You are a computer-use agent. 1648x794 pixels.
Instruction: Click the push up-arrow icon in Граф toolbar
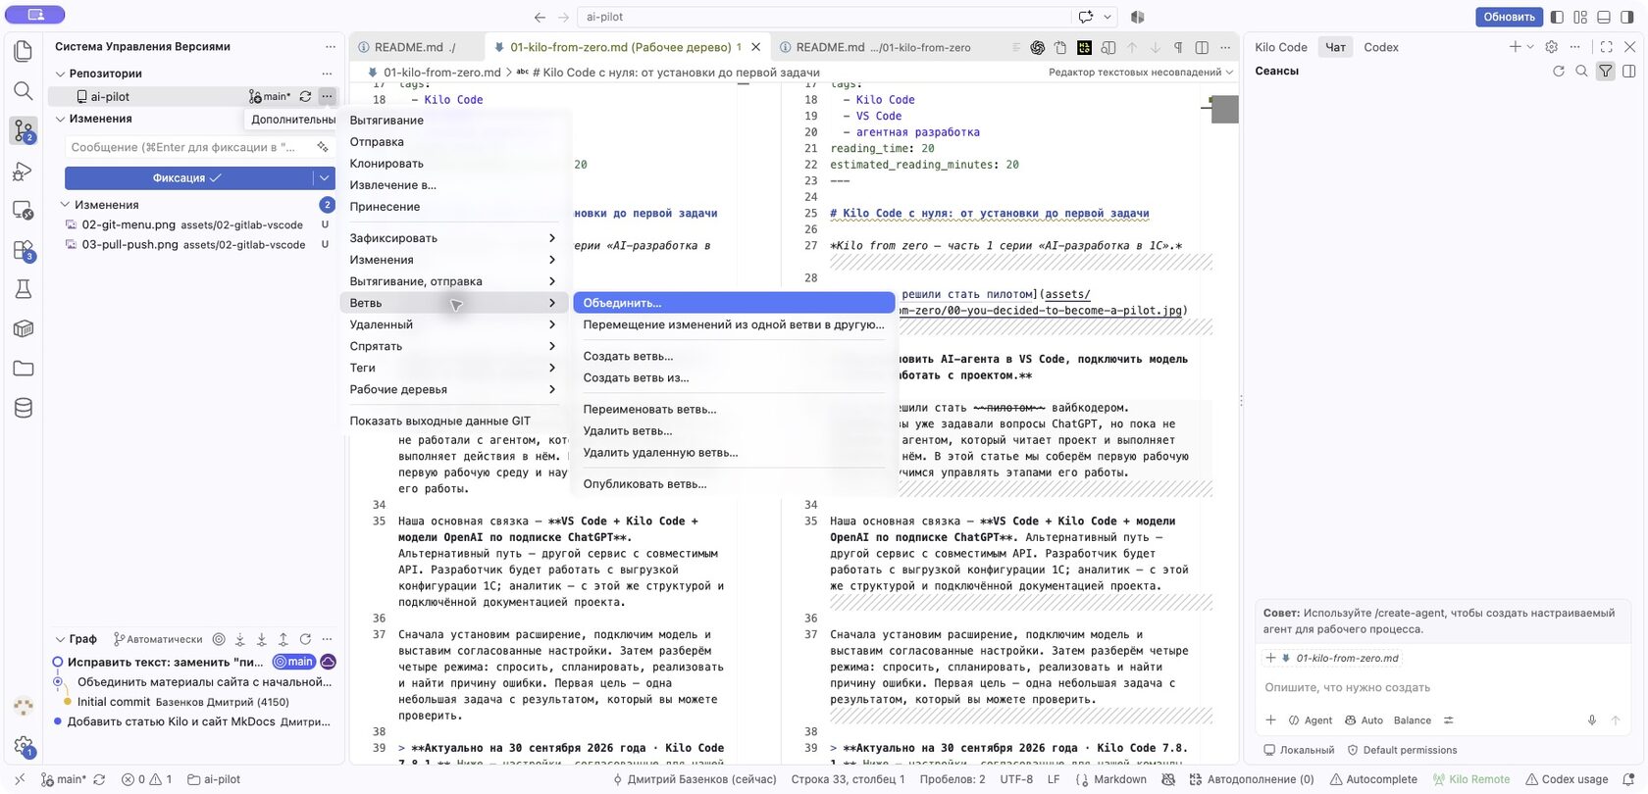pos(283,639)
